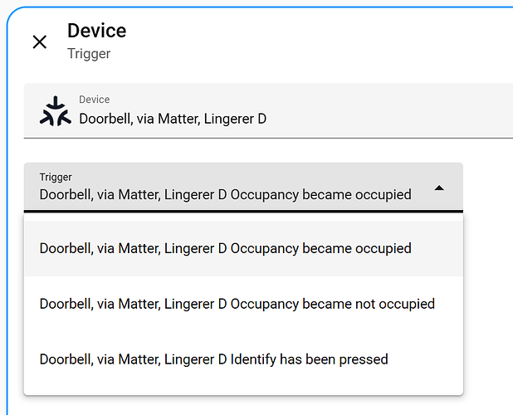Pick Identify has been pressed option
Image resolution: width=513 pixels, height=415 pixels.
213,359
